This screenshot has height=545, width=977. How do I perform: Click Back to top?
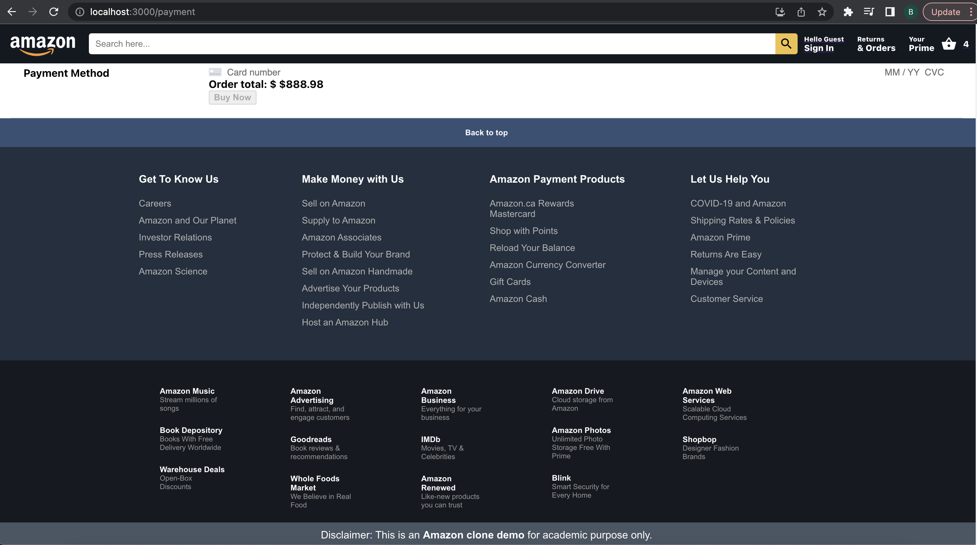487,132
